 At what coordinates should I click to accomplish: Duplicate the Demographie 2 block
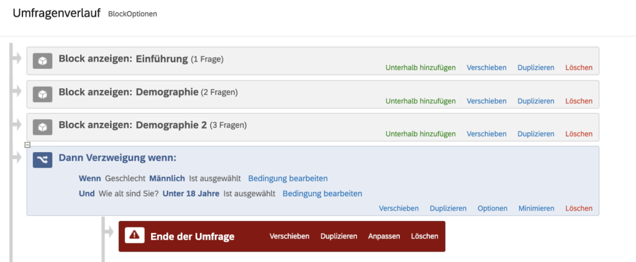[536, 134]
